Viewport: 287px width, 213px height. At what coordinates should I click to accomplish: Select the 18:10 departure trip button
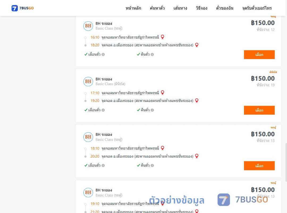(x=259, y=166)
